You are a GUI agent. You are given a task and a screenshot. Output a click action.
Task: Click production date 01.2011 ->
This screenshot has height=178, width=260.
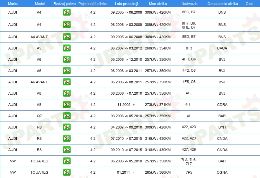click(x=126, y=172)
